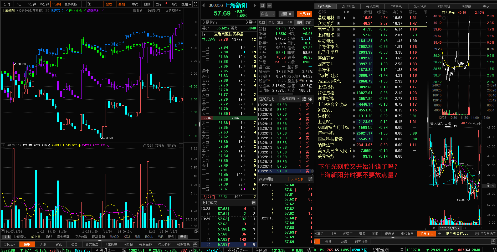Open the 逐笔 tick-by-tick tab
Screen dimensions: 497x252
308,23
